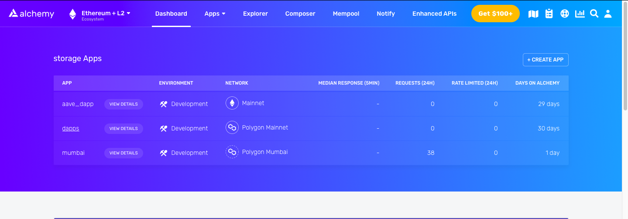
Task: Click the Polygon Mumbai network label
Action: click(265, 152)
